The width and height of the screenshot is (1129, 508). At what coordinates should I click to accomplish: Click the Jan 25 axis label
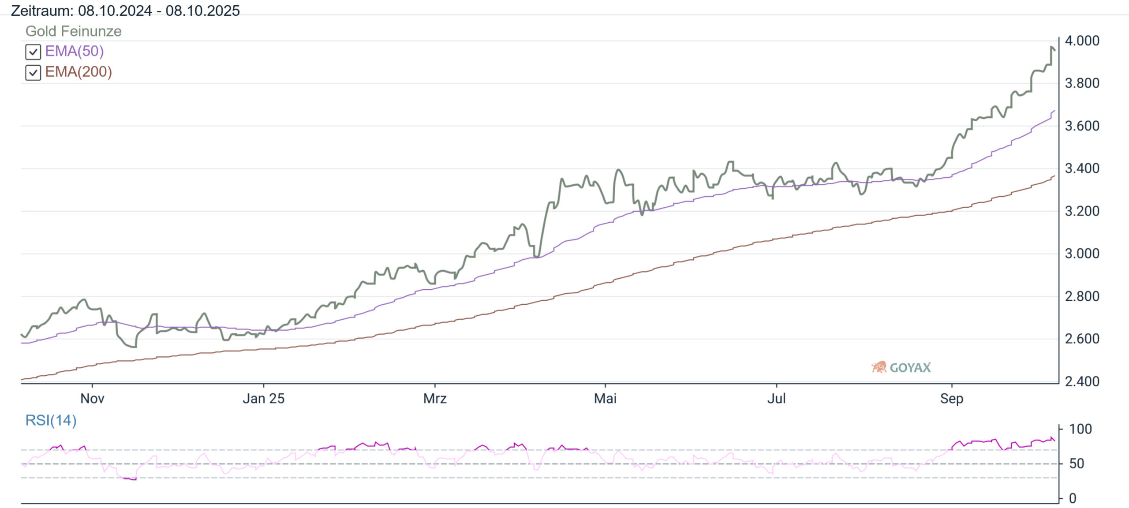pyautogui.click(x=263, y=399)
